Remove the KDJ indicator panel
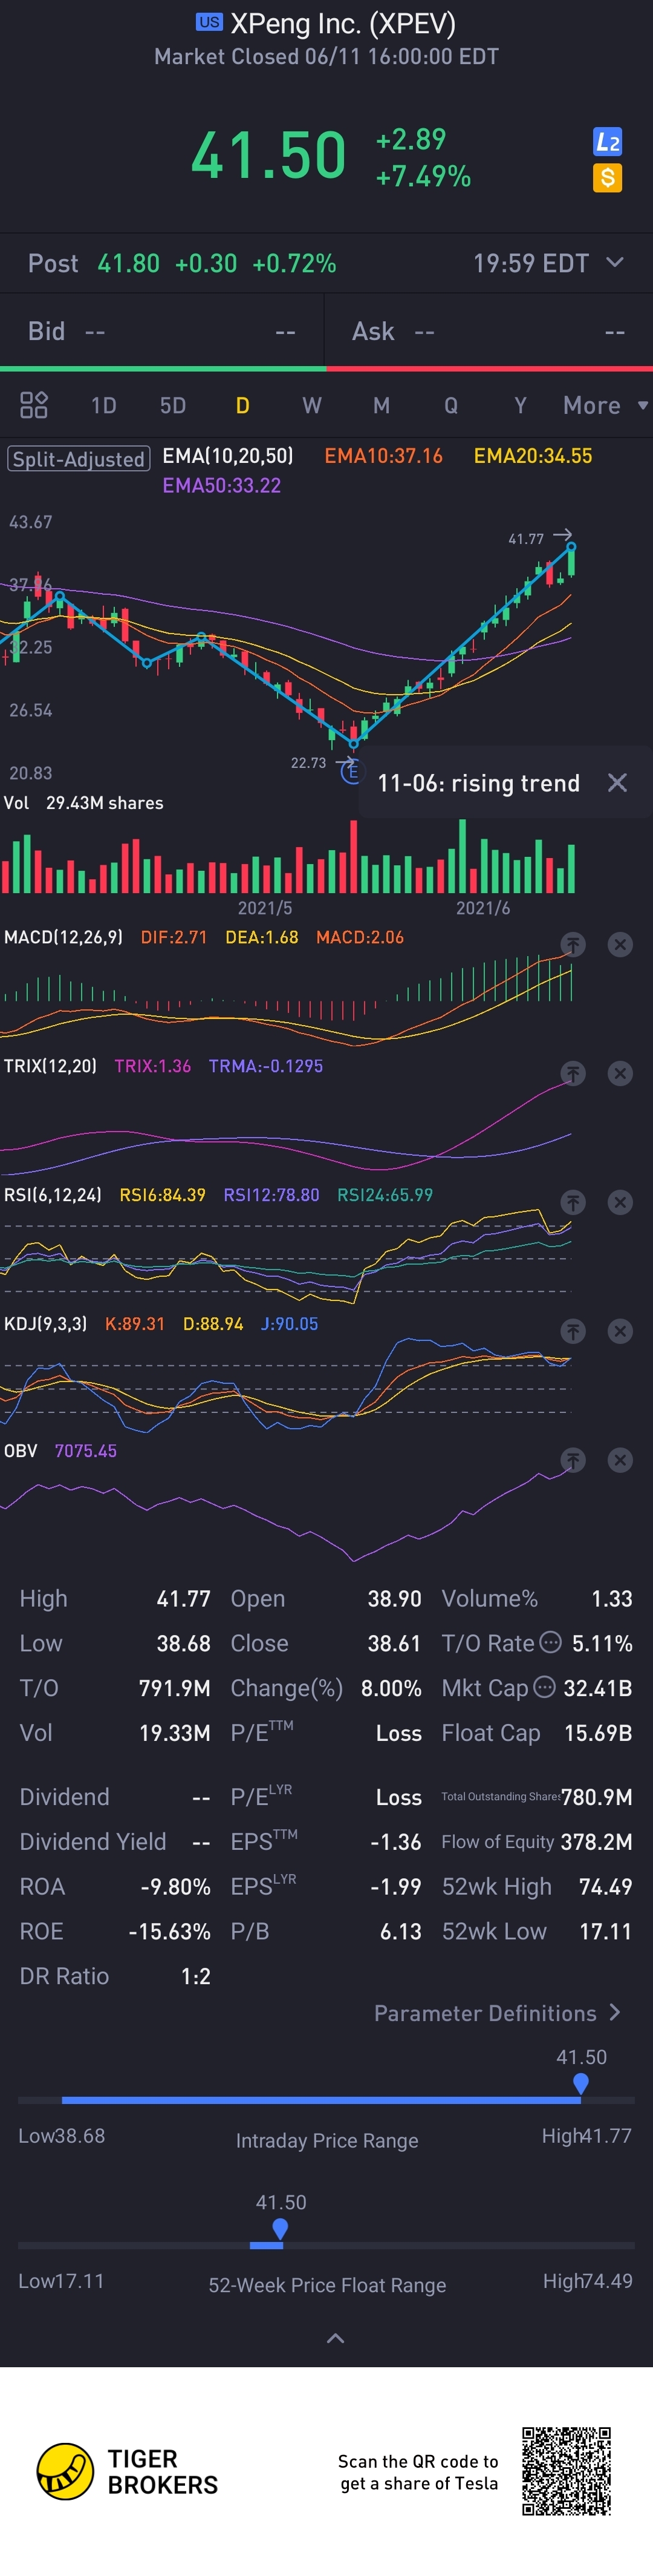653x2576 pixels. pyautogui.click(x=620, y=1331)
